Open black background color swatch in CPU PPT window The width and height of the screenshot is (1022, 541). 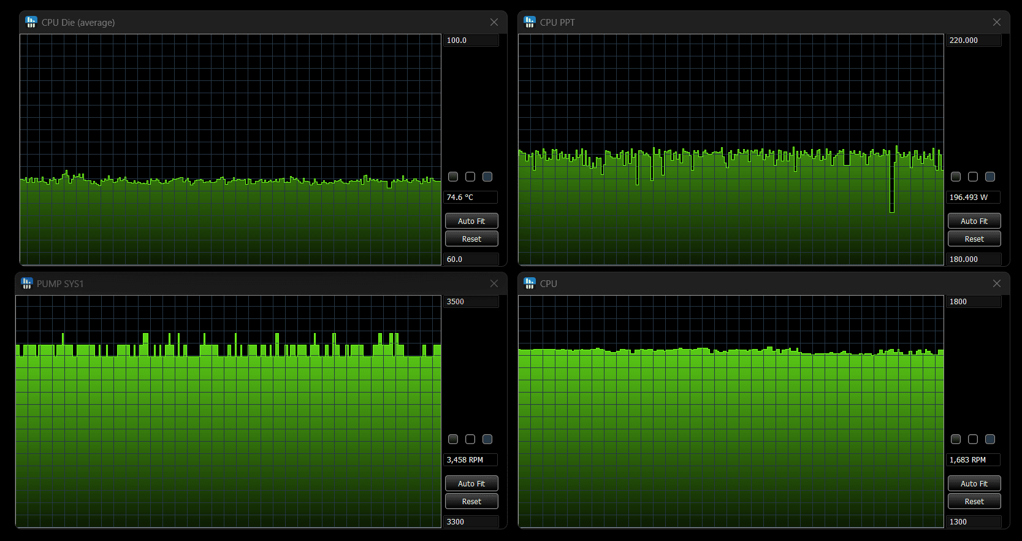973,177
